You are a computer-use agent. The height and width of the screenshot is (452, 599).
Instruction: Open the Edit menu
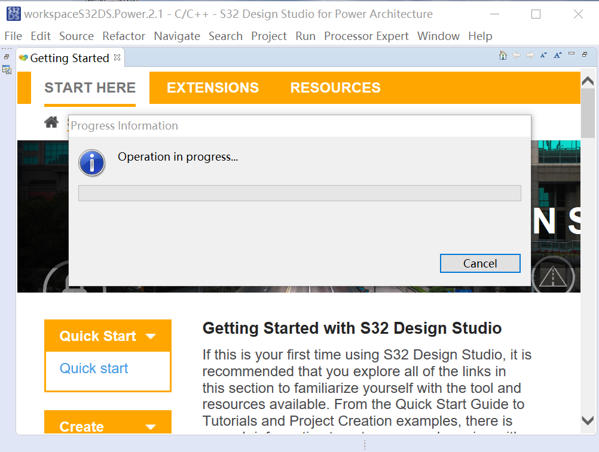(41, 36)
